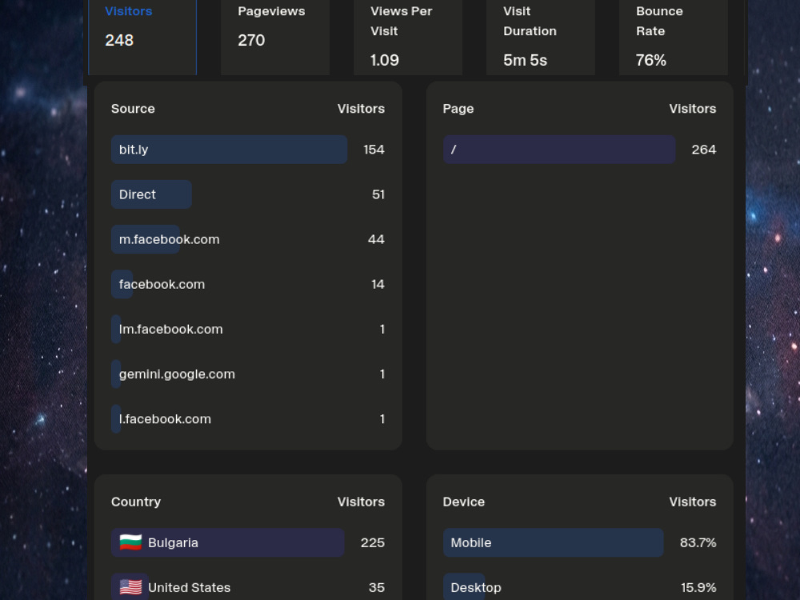Click the bit.ly source row
Image resolution: width=800 pixels, height=600 pixels.
point(248,150)
